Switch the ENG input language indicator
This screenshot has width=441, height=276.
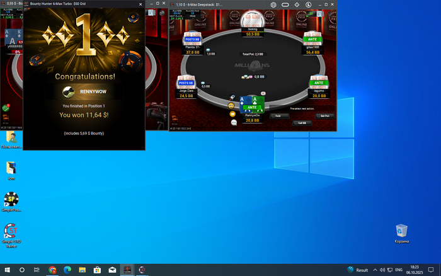tap(399, 270)
